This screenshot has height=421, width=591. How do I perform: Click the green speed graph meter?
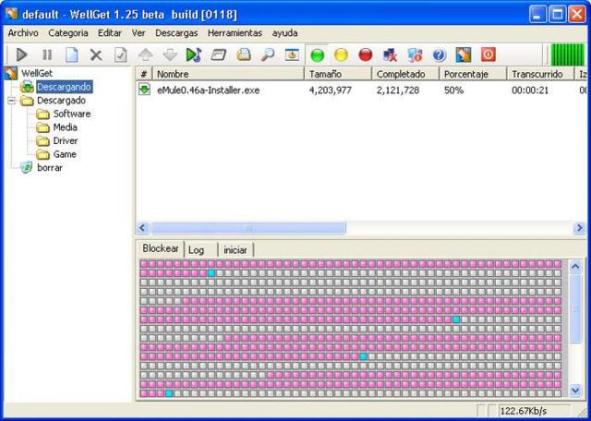[567, 55]
